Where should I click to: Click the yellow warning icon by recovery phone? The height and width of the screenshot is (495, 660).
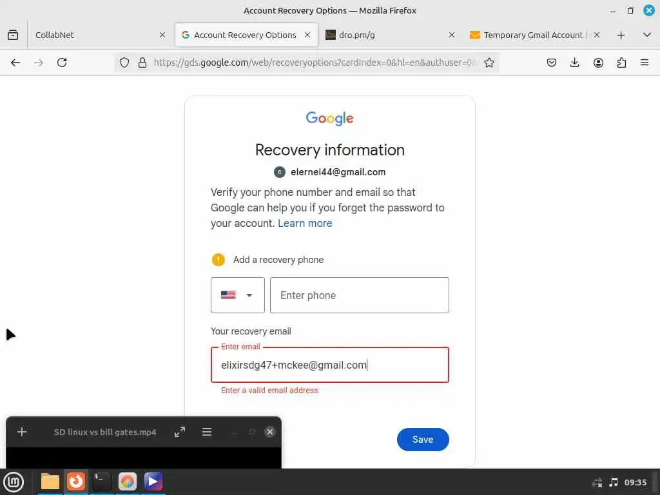click(218, 260)
